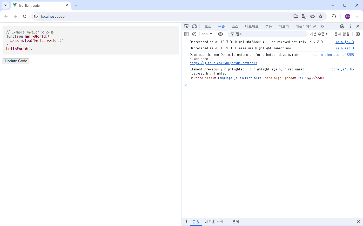363x226 pixels.
Task: Click the Update Code button
Action: coord(16,61)
